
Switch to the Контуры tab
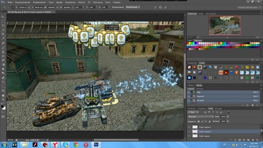(x=200, y=89)
